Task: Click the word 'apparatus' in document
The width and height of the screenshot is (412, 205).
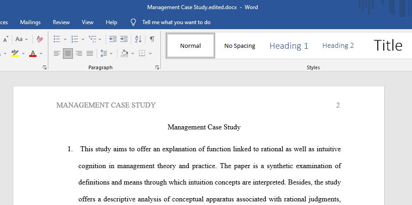Action: 221,200
